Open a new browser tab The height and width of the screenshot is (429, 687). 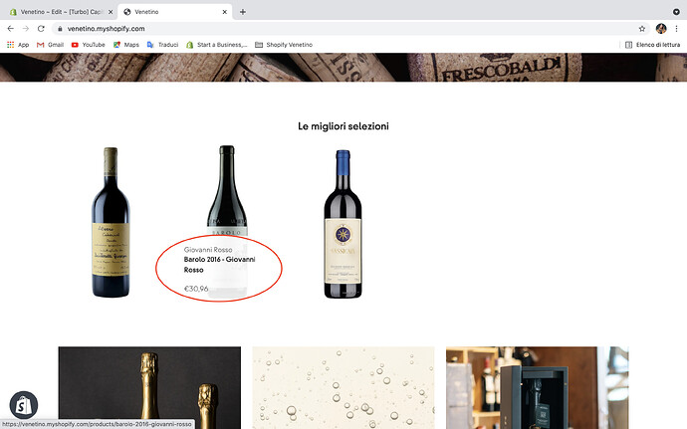pos(242,12)
